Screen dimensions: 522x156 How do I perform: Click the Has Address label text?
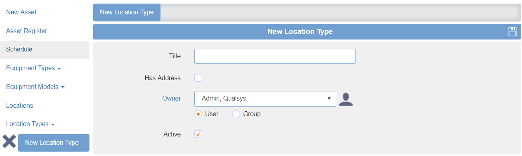coord(162,78)
